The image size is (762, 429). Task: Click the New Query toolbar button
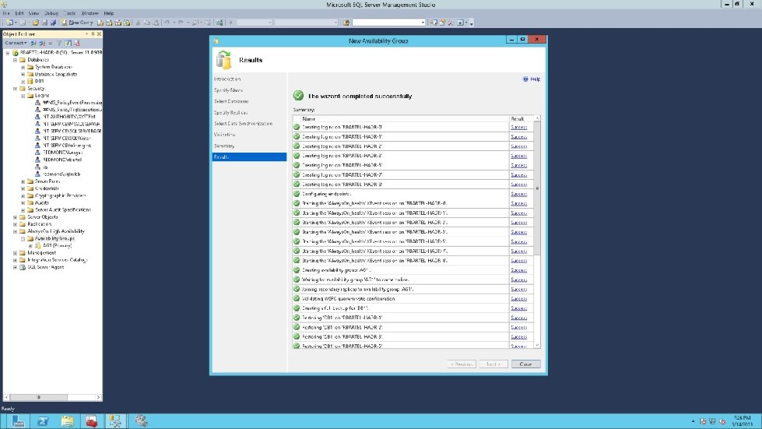[x=77, y=23]
